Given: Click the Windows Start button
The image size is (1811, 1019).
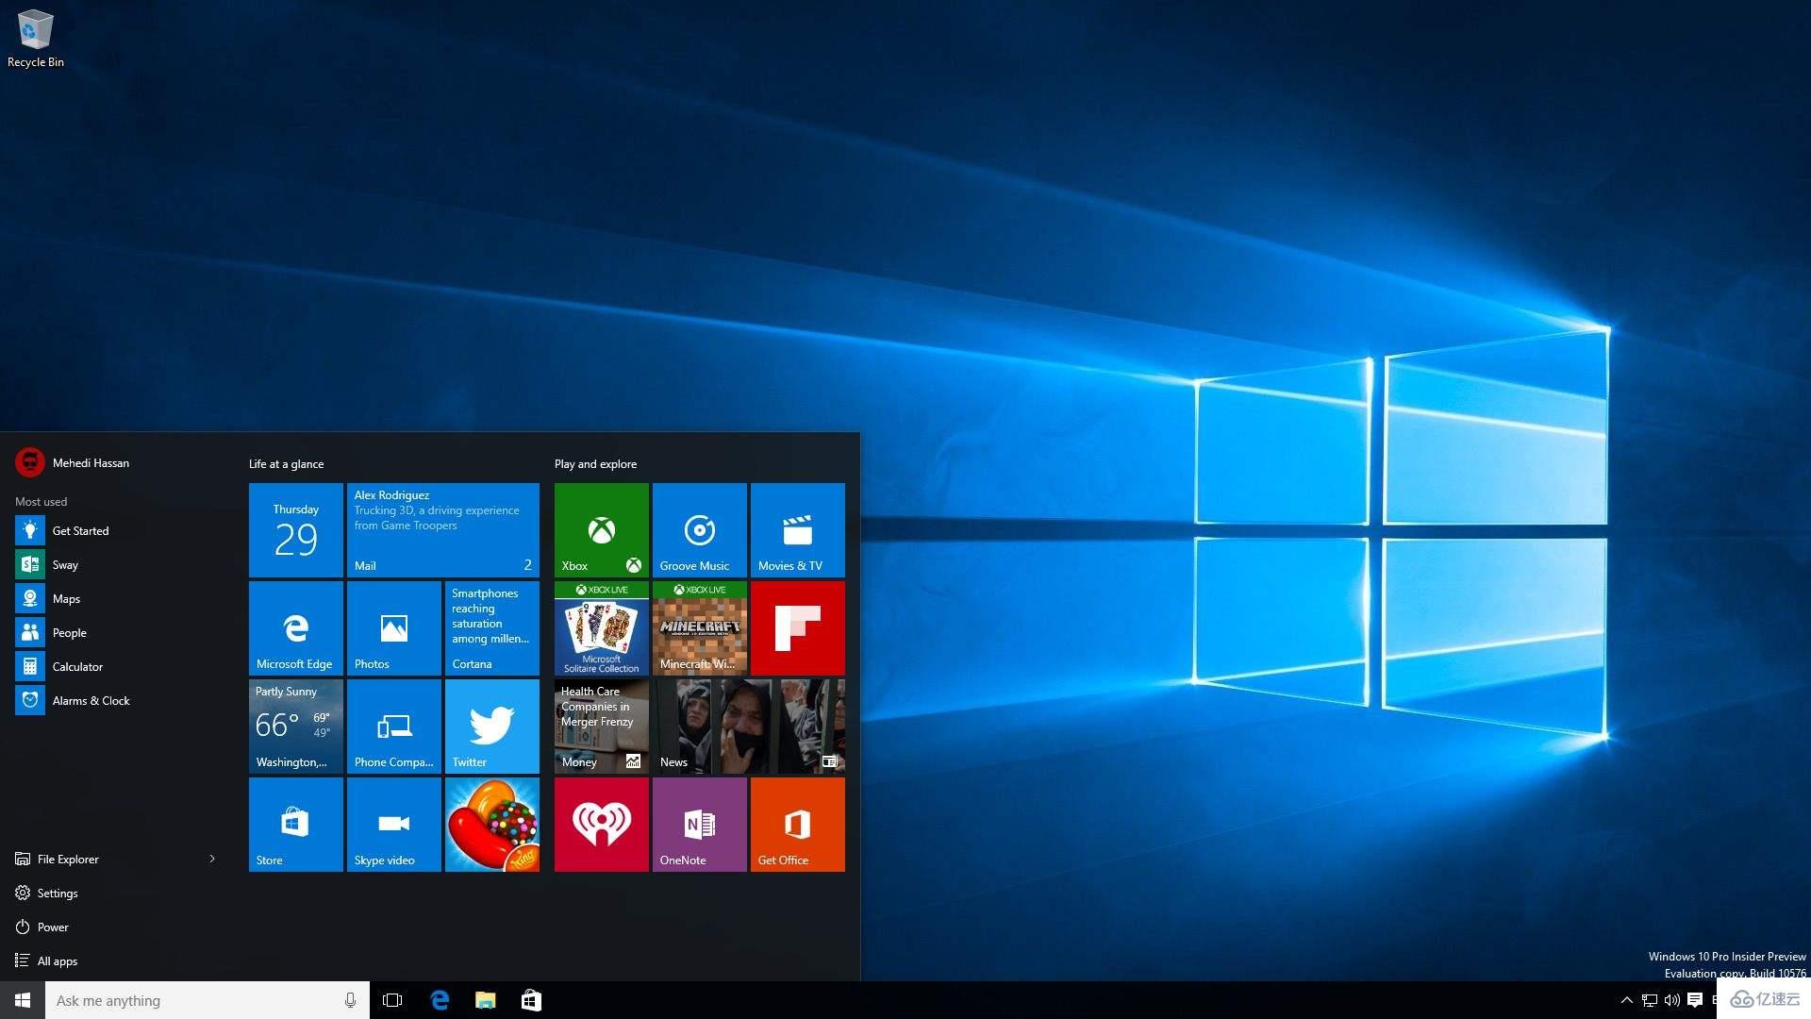Looking at the screenshot, I should click(x=23, y=1000).
